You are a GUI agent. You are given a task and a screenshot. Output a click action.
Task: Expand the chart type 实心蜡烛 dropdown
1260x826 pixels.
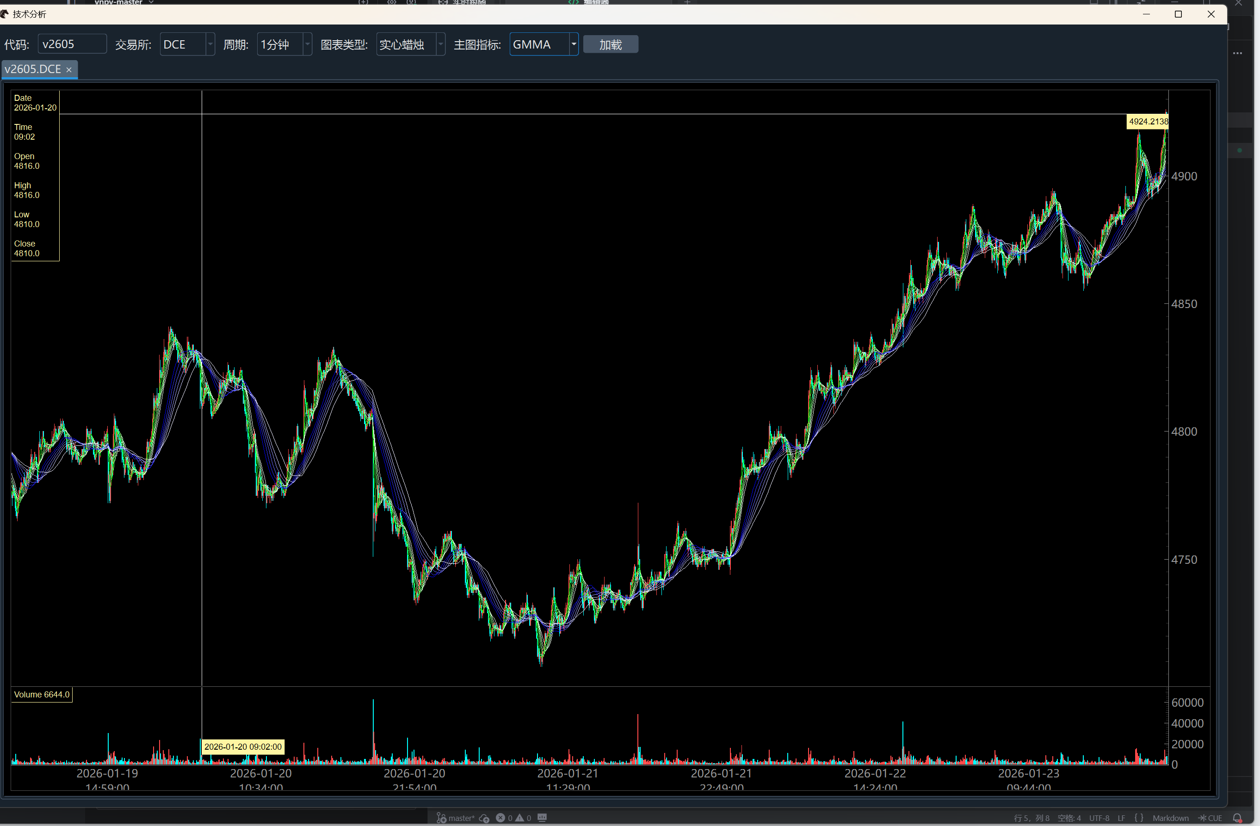pyautogui.click(x=440, y=44)
